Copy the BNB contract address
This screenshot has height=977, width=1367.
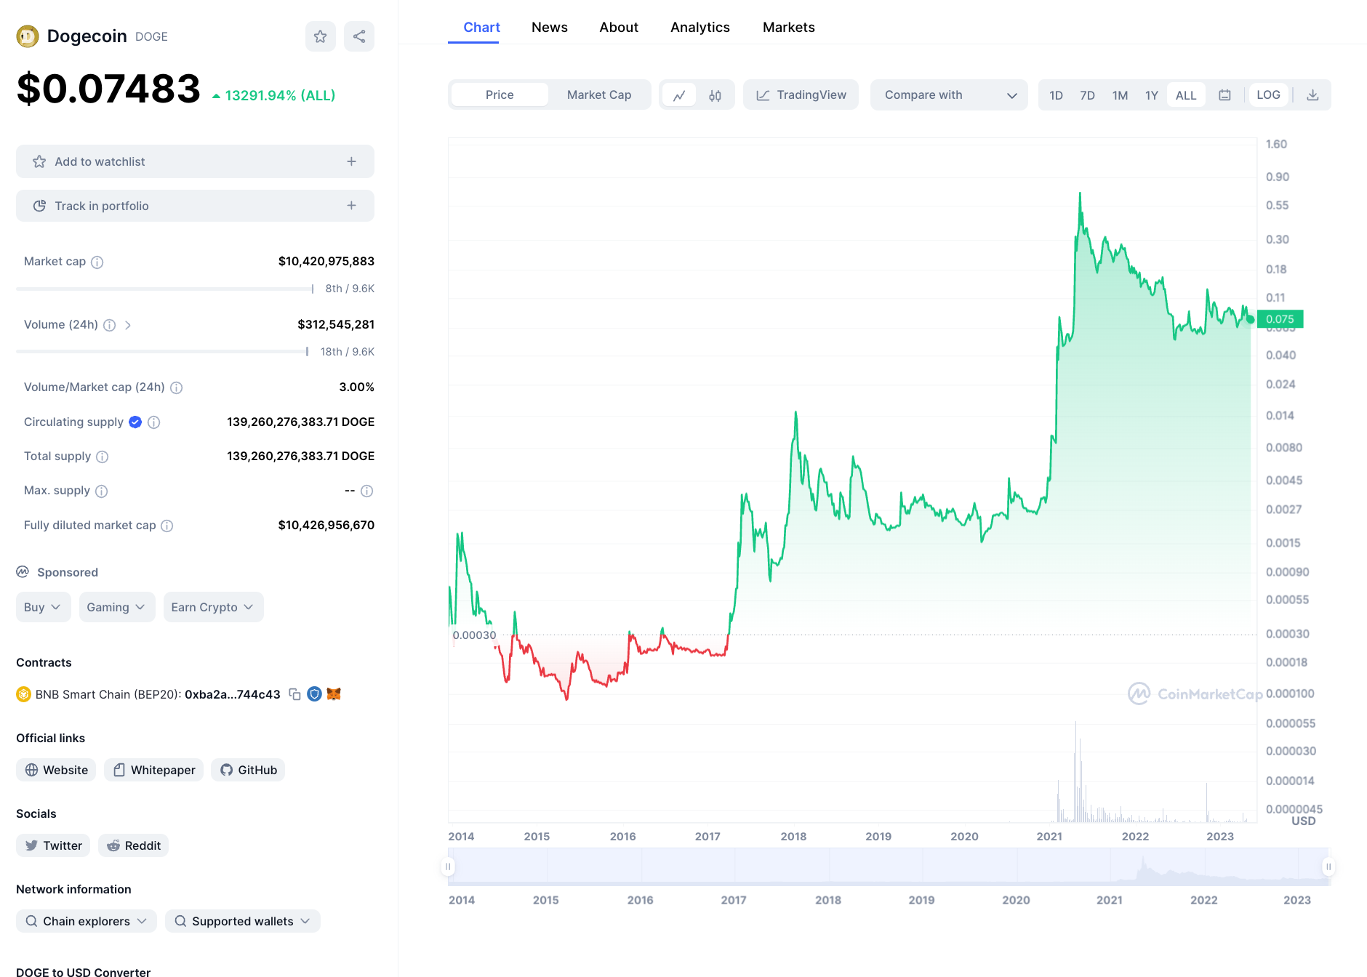294,694
